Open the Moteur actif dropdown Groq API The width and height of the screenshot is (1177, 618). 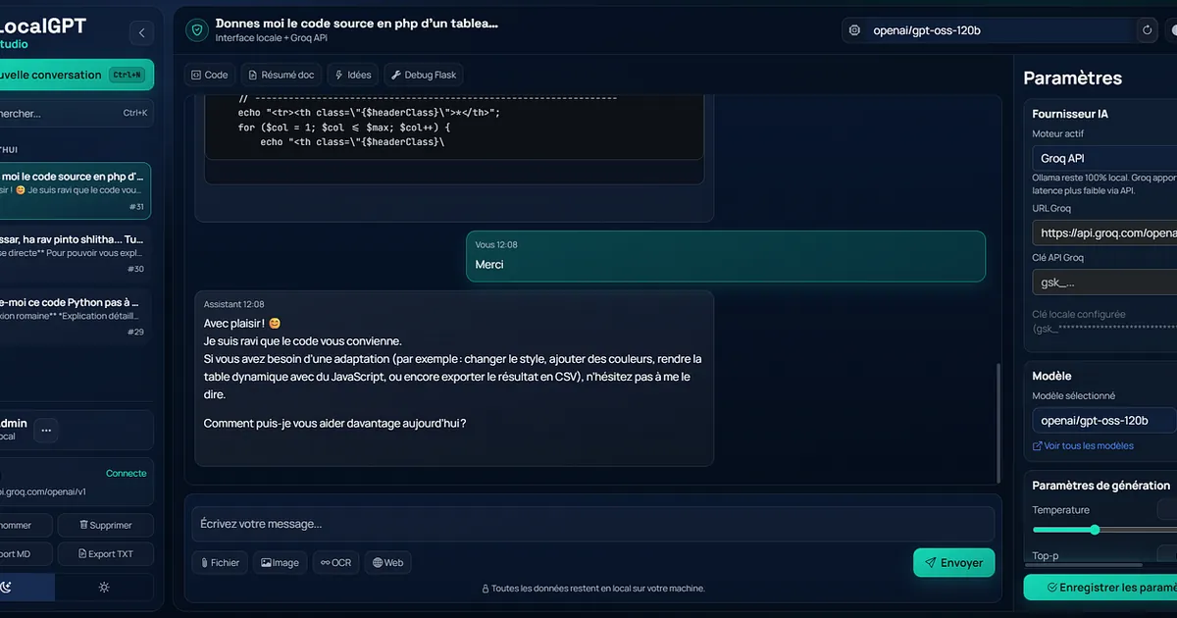pyautogui.click(x=1104, y=158)
